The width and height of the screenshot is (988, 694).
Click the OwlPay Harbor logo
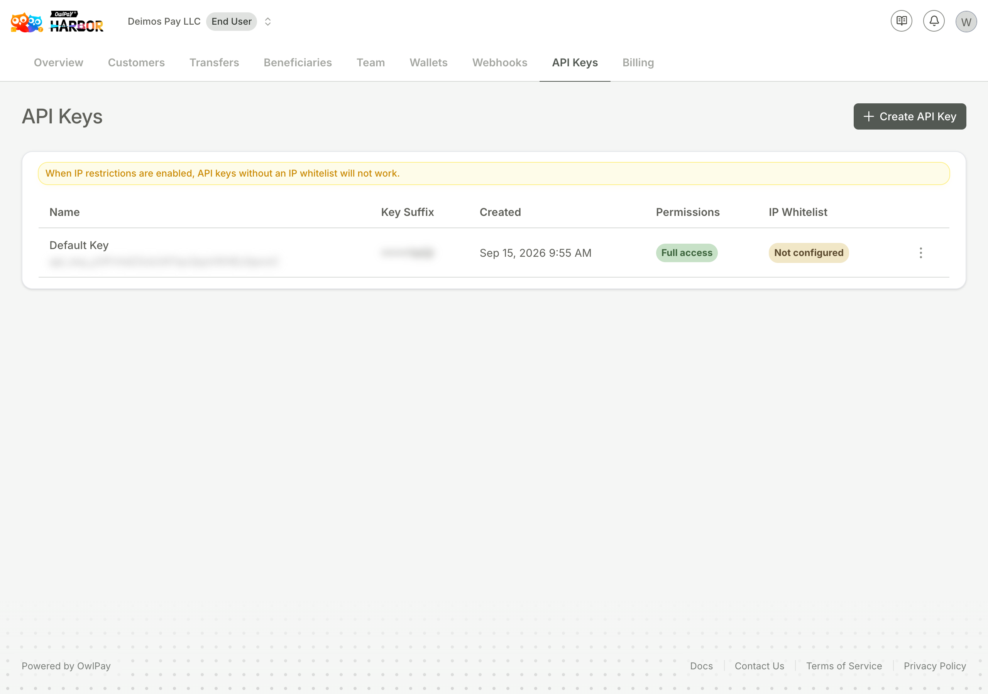point(57,22)
